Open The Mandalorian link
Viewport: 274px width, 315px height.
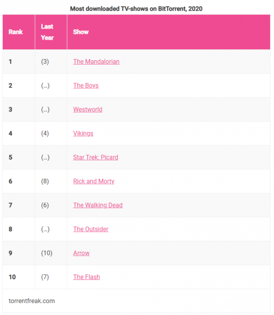point(96,61)
